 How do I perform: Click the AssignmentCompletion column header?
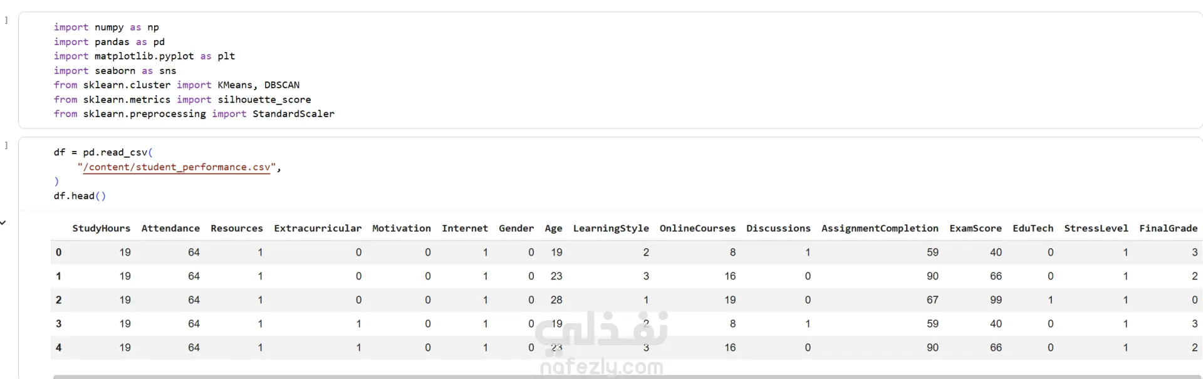pos(880,229)
